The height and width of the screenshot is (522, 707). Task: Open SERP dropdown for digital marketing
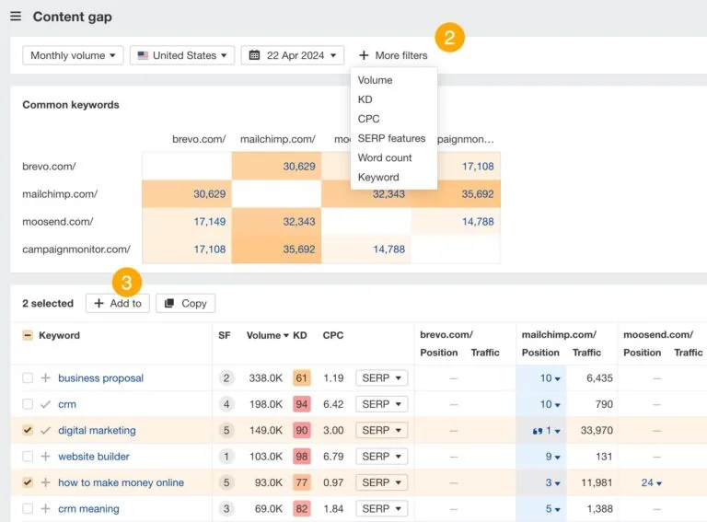click(x=381, y=431)
